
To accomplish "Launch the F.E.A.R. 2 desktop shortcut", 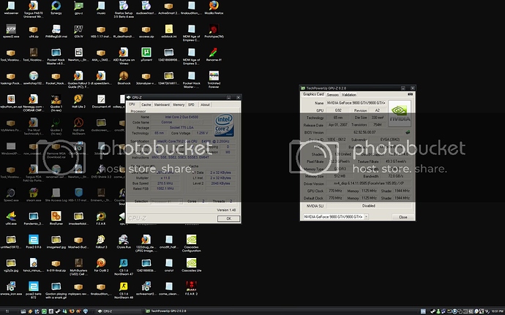I will (x=191, y=288).
